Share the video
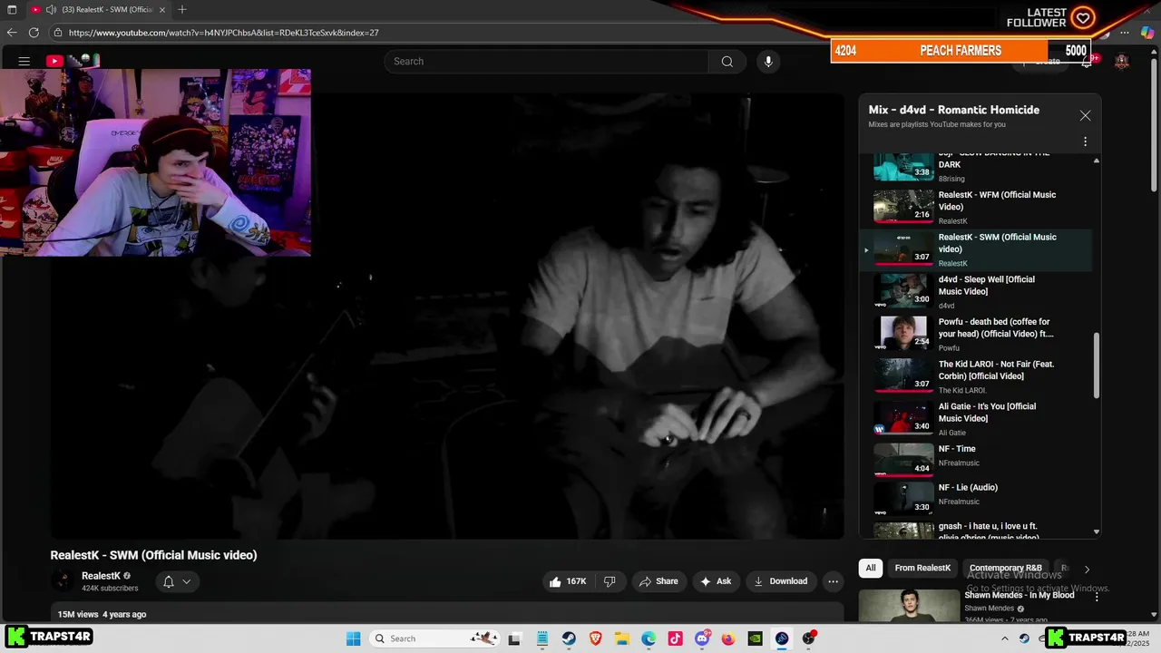The height and width of the screenshot is (653, 1161). pos(658,581)
